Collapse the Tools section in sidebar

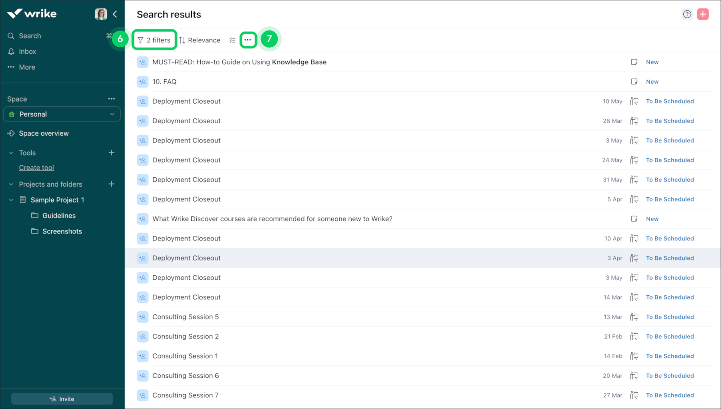(11, 152)
